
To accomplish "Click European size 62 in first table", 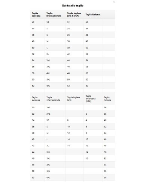I will (x=33, y=86).
